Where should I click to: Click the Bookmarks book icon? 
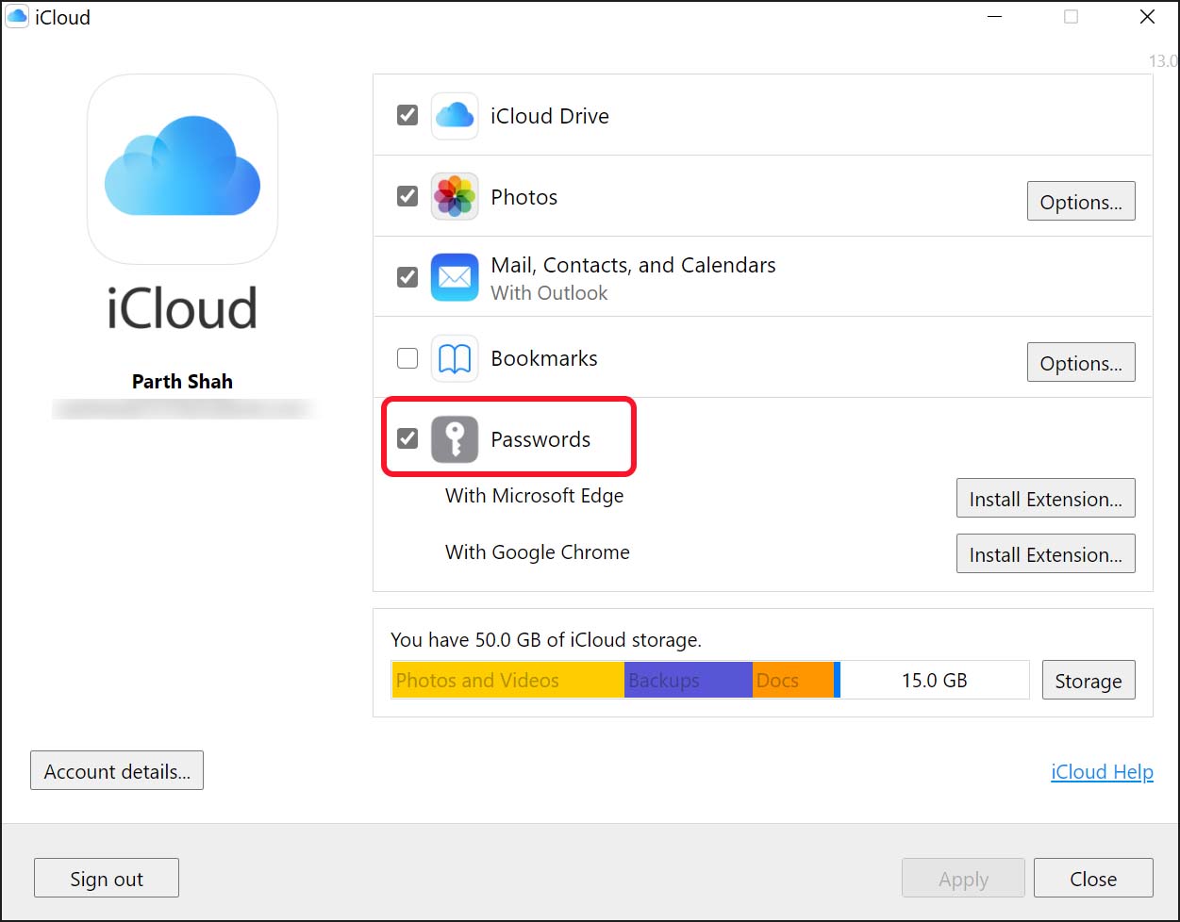(455, 359)
